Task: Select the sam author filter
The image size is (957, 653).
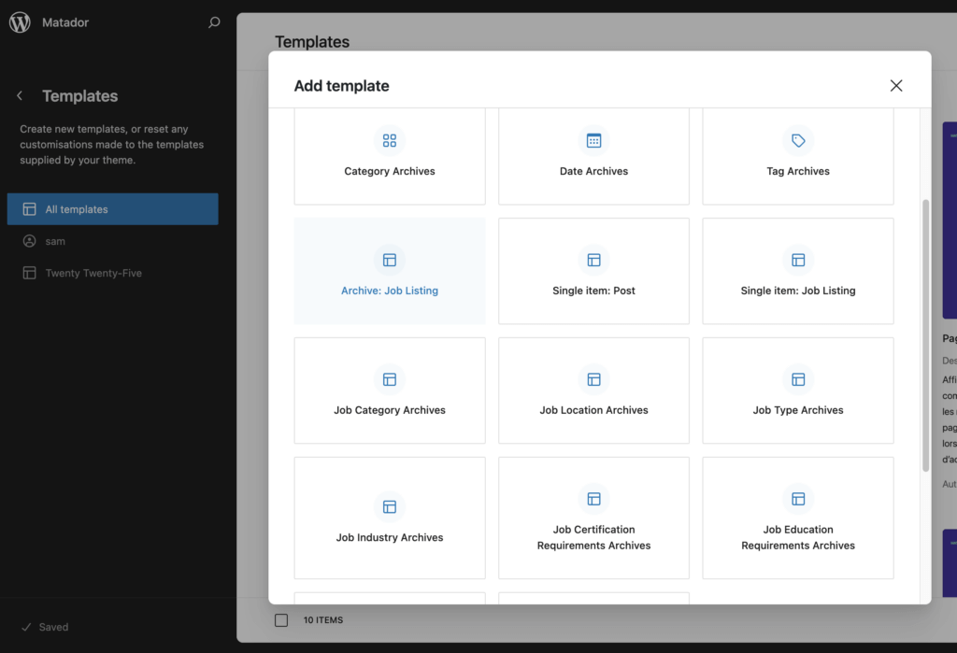Action: (55, 241)
